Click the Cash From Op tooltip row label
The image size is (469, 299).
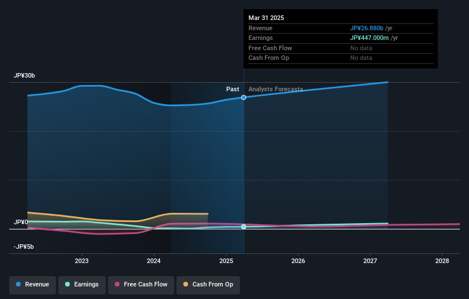(x=268, y=58)
